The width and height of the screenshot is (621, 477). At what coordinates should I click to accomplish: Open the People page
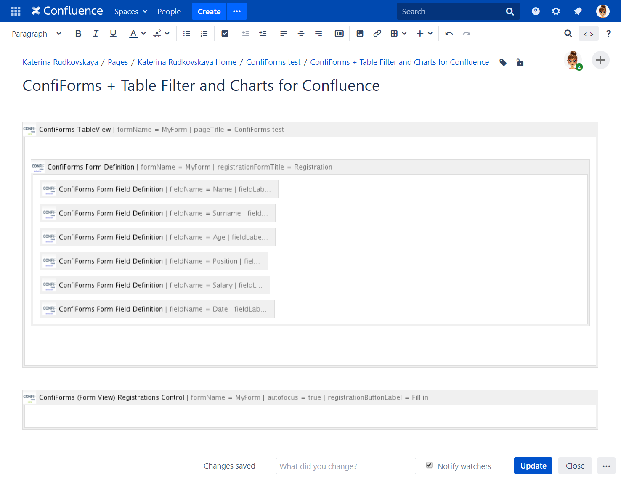[169, 11]
